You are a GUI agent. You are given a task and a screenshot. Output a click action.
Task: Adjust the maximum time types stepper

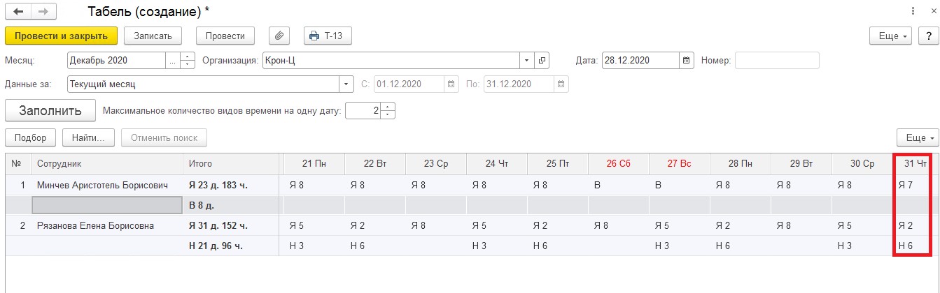tap(389, 110)
